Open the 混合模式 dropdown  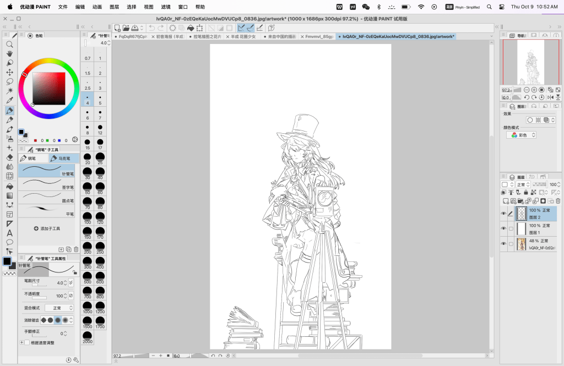59,308
